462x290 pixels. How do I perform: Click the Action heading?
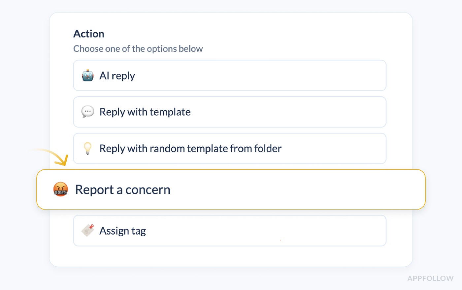(89, 34)
